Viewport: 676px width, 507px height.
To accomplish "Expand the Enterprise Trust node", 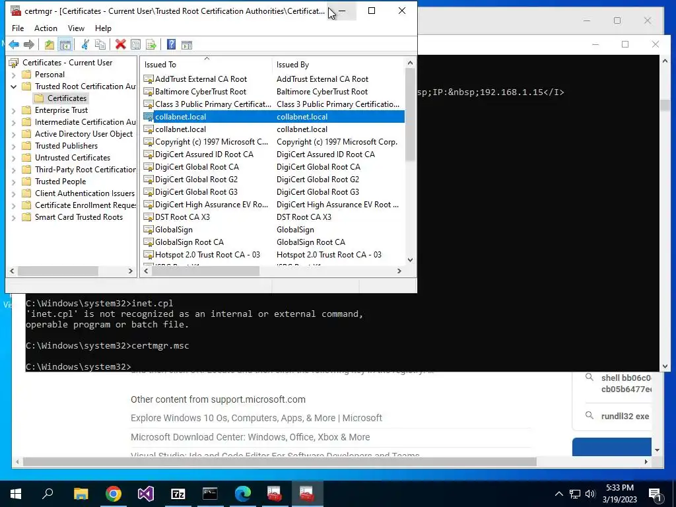I will click(x=13, y=111).
